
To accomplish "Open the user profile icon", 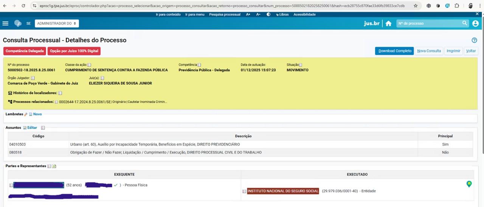I will pos(475,23).
